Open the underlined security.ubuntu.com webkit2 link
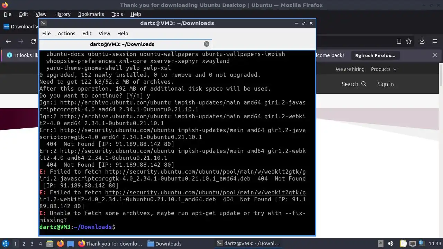This screenshot has width=443, height=249. 172,196
